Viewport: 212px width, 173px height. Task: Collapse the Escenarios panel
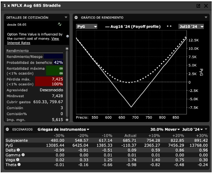[7, 129]
